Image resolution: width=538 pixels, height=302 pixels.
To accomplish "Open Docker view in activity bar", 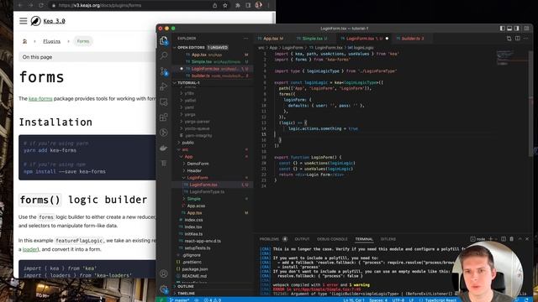I will [x=164, y=148].
